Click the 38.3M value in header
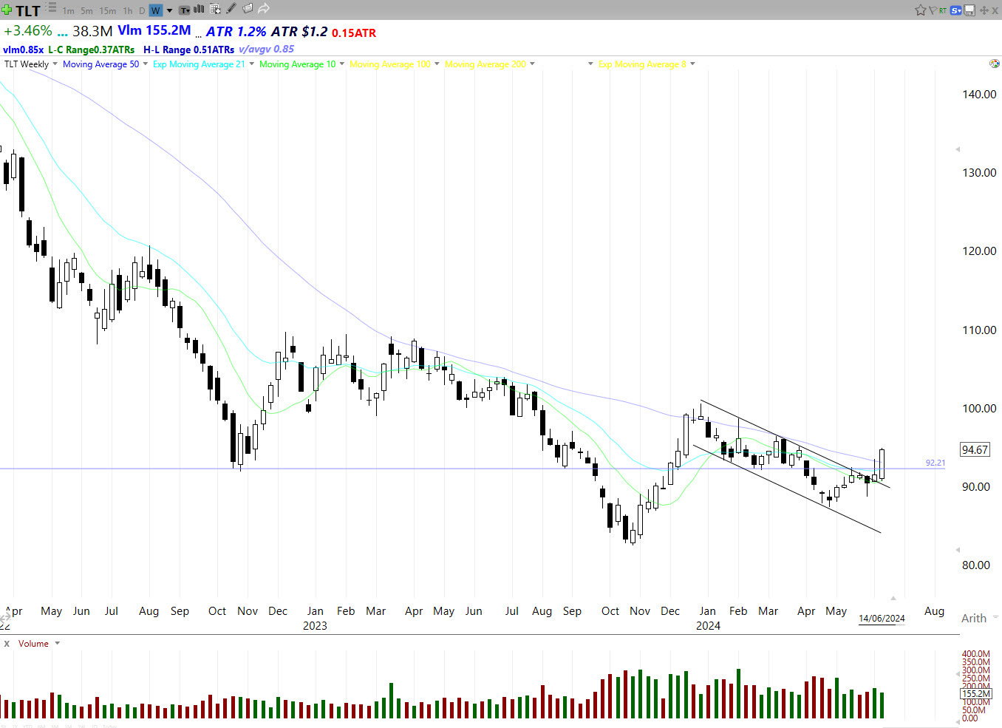 (x=92, y=31)
